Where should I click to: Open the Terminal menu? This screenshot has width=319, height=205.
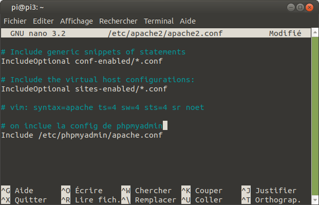(x=159, y=21)
